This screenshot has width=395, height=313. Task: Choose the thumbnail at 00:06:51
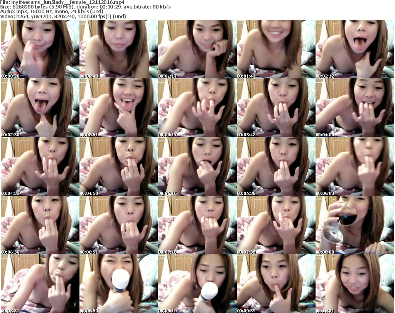[x=119, y=225]
